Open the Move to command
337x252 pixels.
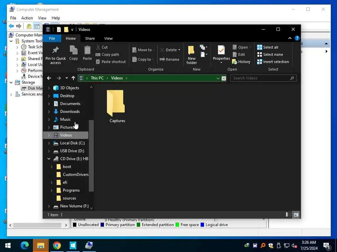[x=143, y=50]
